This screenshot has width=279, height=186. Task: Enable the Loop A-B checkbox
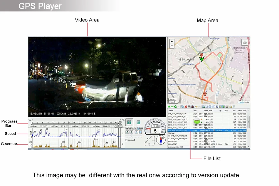(126, 140)
